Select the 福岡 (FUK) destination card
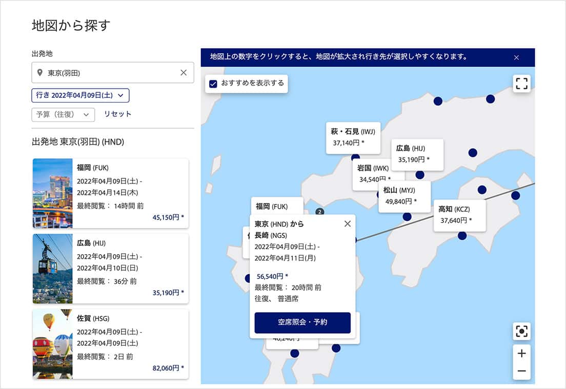The width and height of the screenshot is (566, 389). 110,193
